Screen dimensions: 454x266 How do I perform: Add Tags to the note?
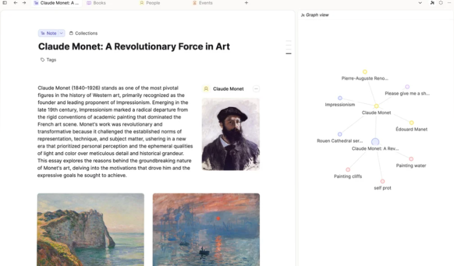click(49, 60)
